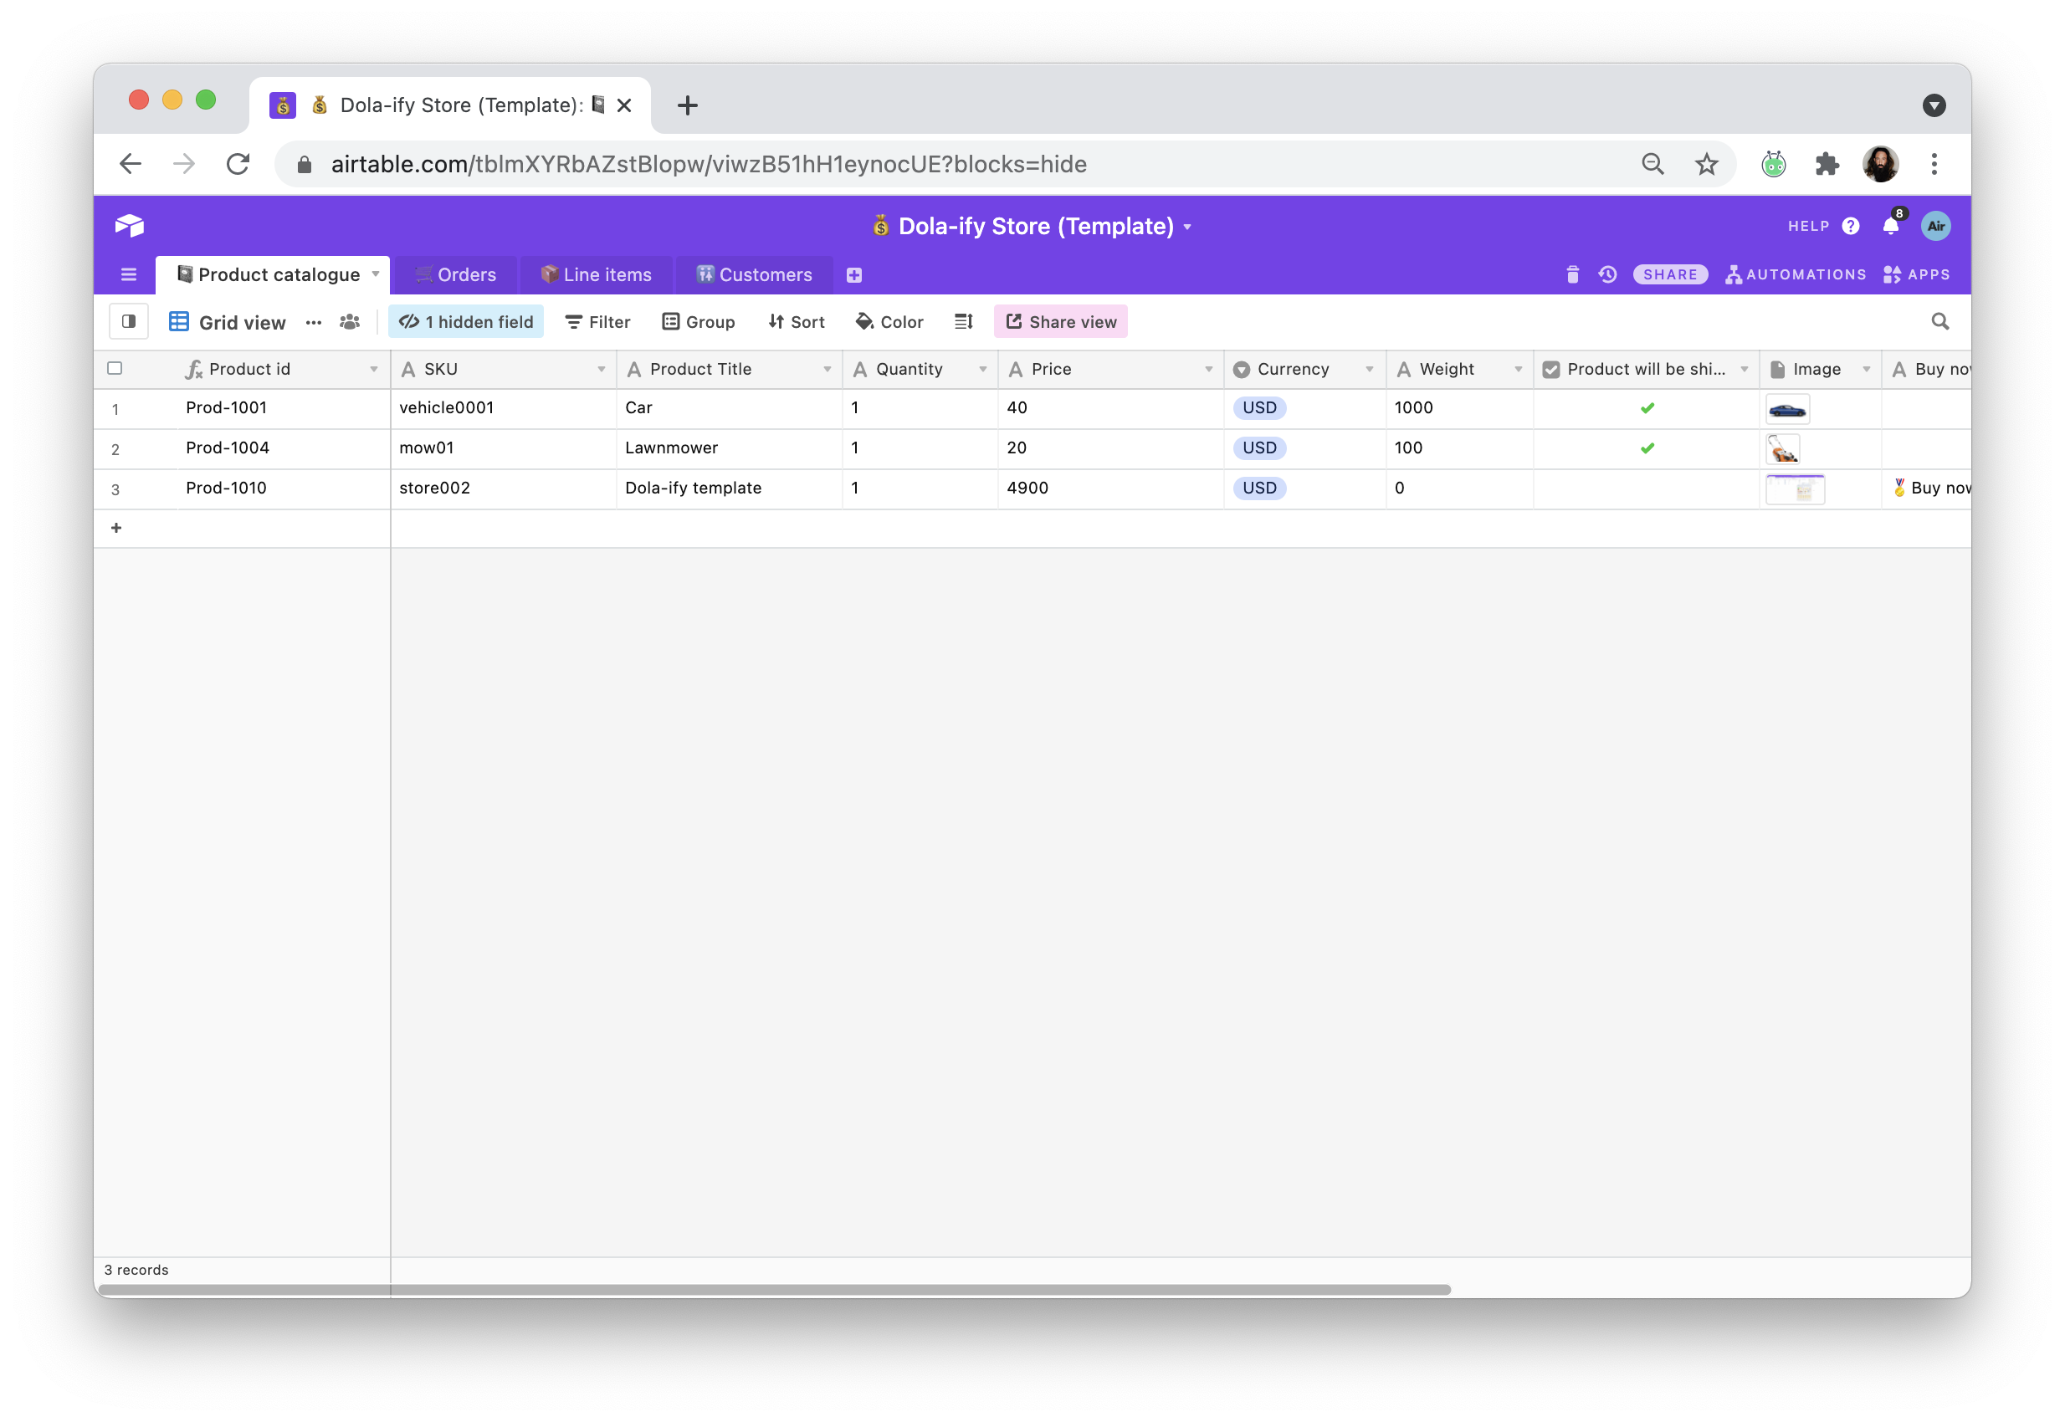Viewport: 2065px width, 1422px height.
Task: Open Quantity column dropdown arrow
Action: (983, 369)
